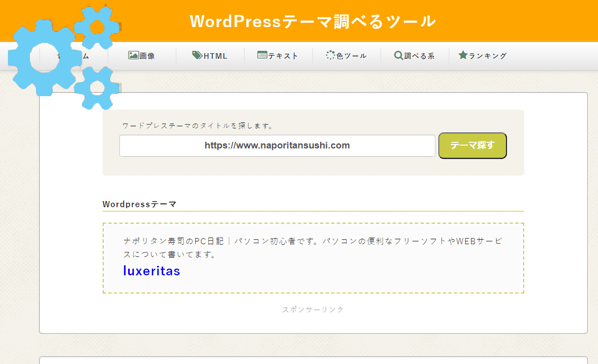Screen dimensions: 598x364
Task: Open the 画像 menu item
Action: tap(142, 56)
